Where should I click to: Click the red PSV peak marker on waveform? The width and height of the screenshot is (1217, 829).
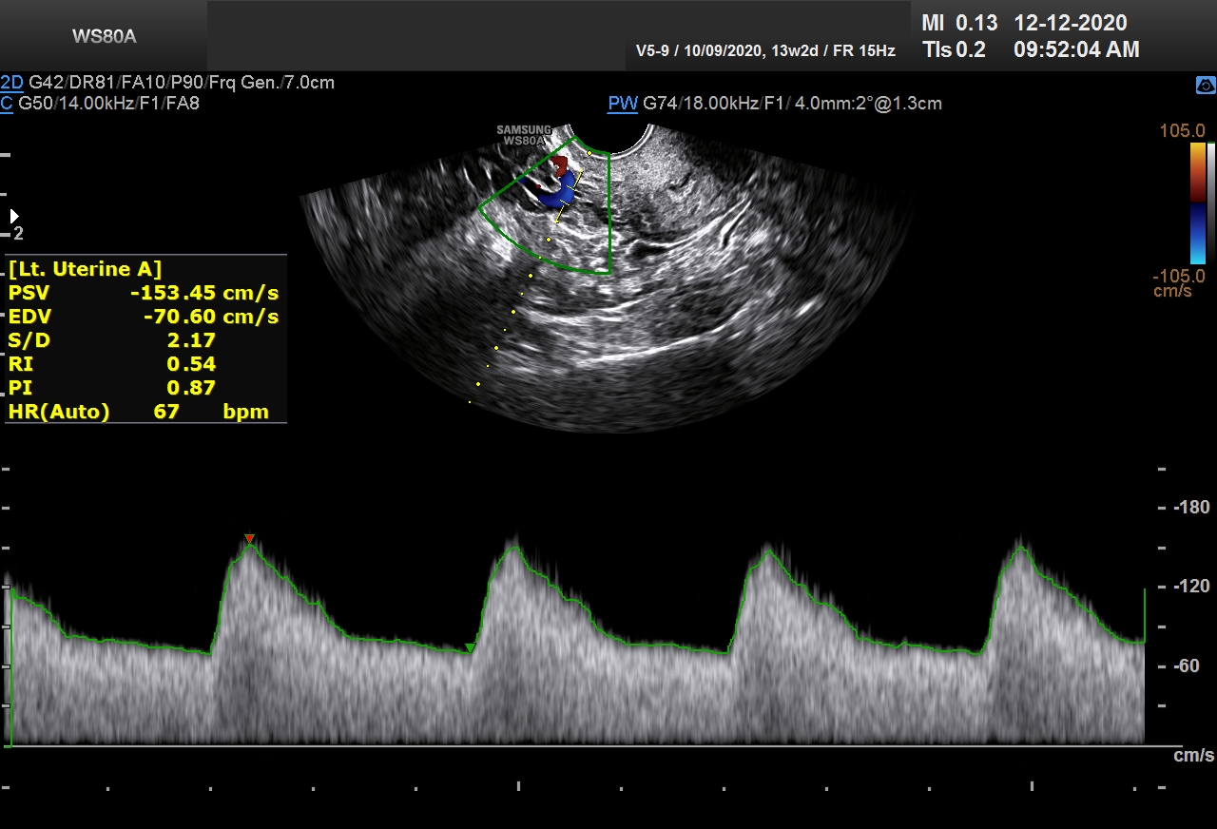[x=249, y=539]
